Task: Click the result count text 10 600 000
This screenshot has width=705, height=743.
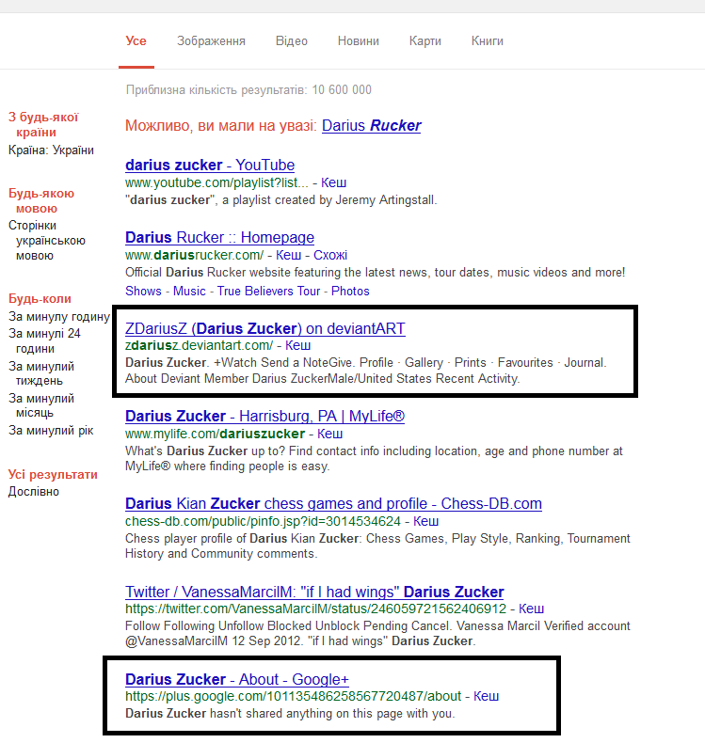Action: (x=342, y=90)
